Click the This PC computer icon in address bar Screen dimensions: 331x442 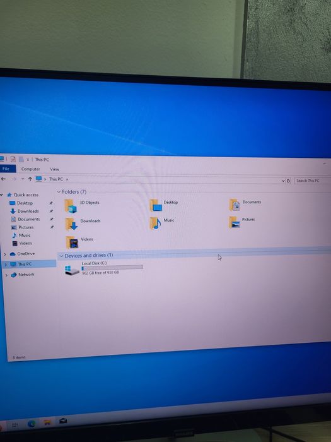pyautogui.click(x=39, y=179)
